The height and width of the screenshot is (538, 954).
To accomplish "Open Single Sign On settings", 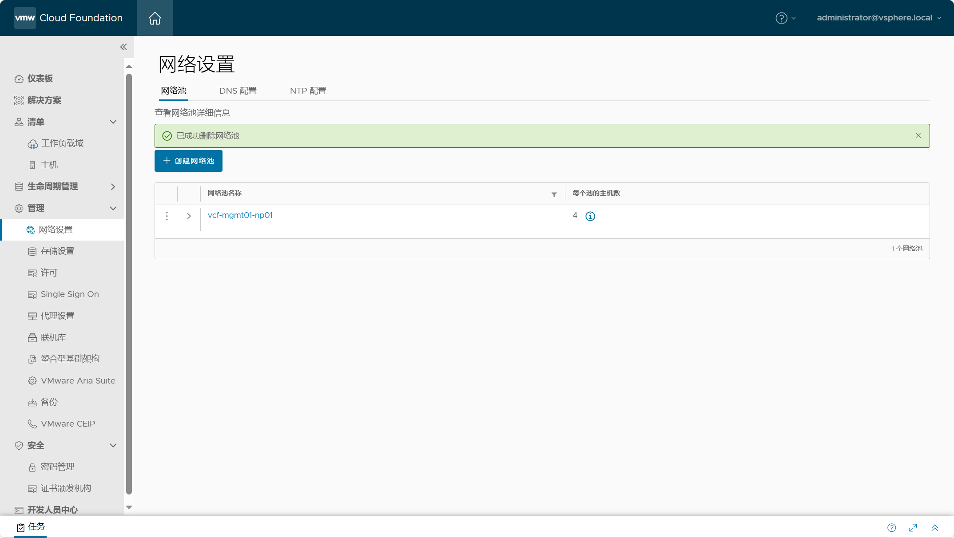I will [70, 294].
